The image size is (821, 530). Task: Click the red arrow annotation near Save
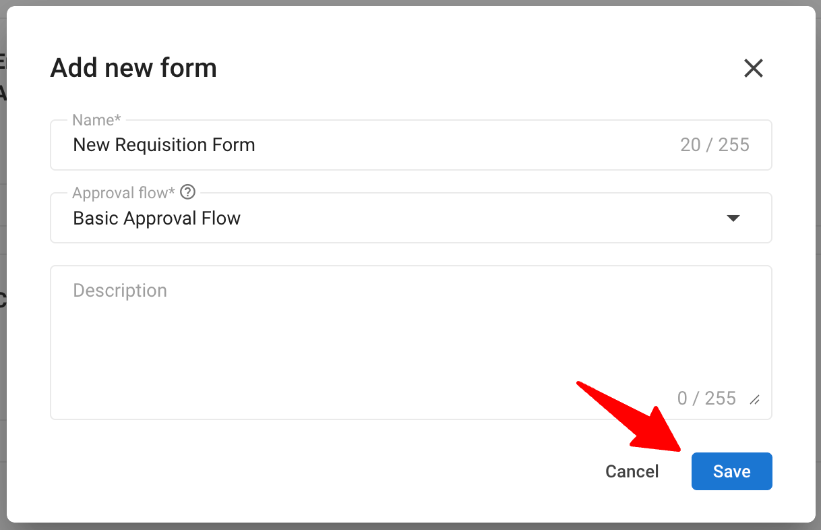tap(631, 417)
